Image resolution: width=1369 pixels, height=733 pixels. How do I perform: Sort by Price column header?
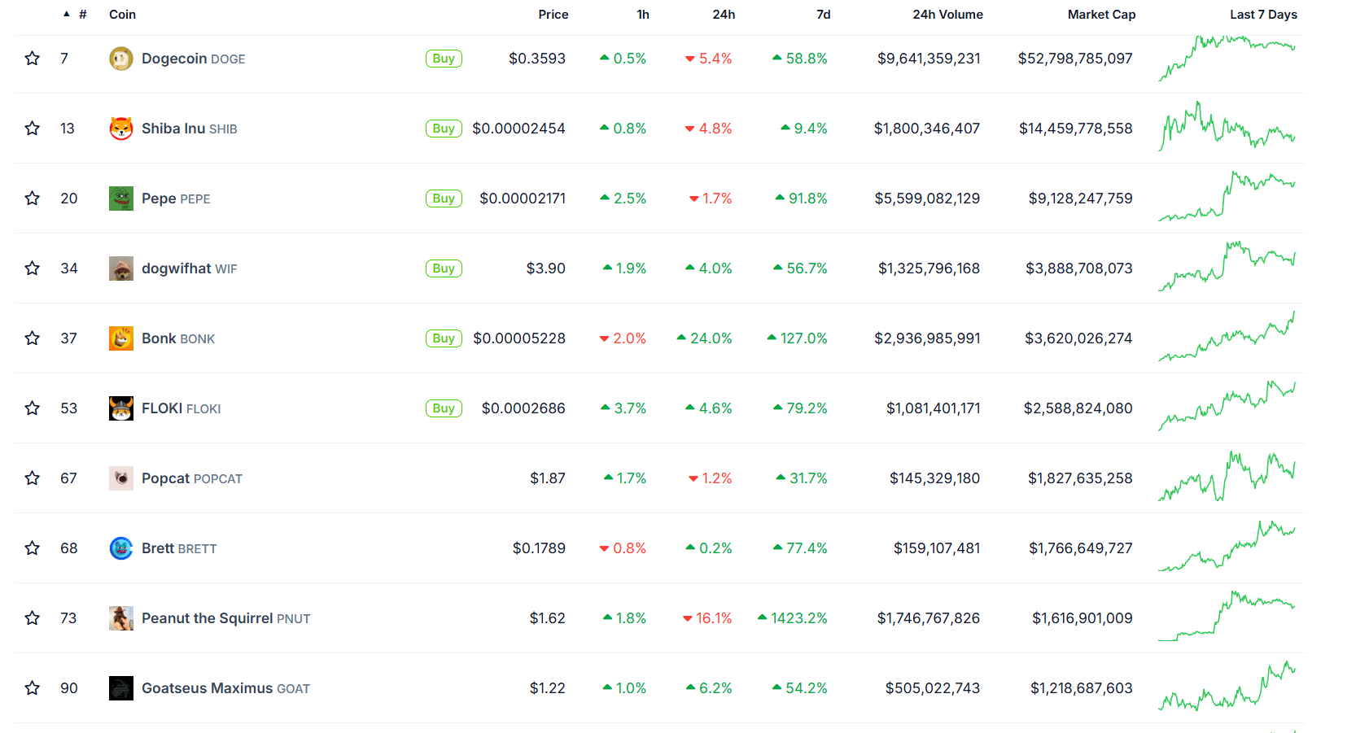[553, 15]
